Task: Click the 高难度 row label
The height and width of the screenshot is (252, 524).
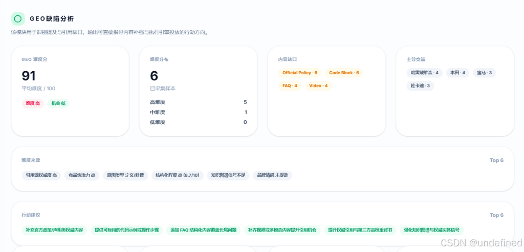Action: pyautogui.click(x=158, y=102)
